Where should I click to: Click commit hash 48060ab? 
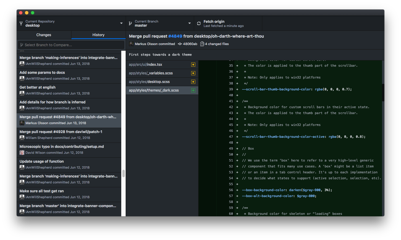190,44
